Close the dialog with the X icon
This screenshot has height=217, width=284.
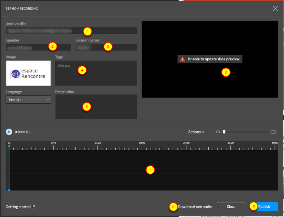[275, 9]
